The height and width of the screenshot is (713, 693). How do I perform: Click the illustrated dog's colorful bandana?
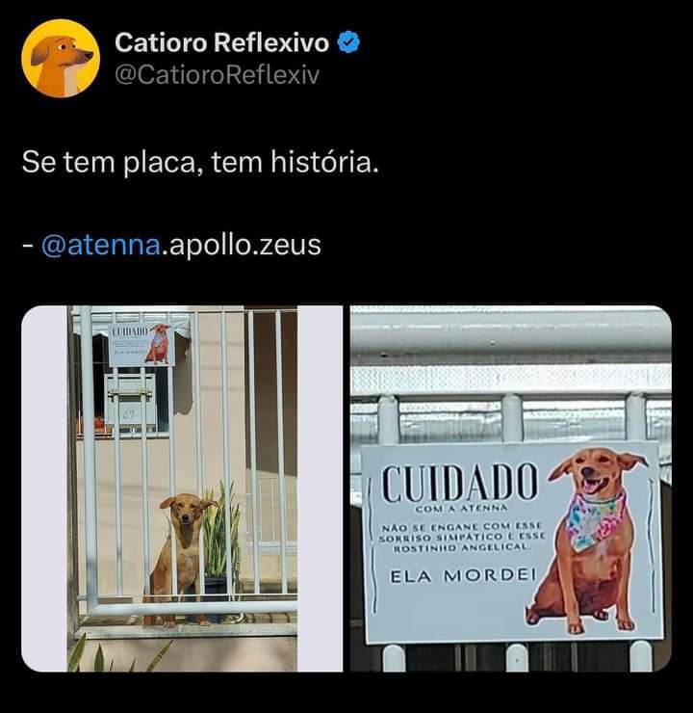click(x=593, y=520)
